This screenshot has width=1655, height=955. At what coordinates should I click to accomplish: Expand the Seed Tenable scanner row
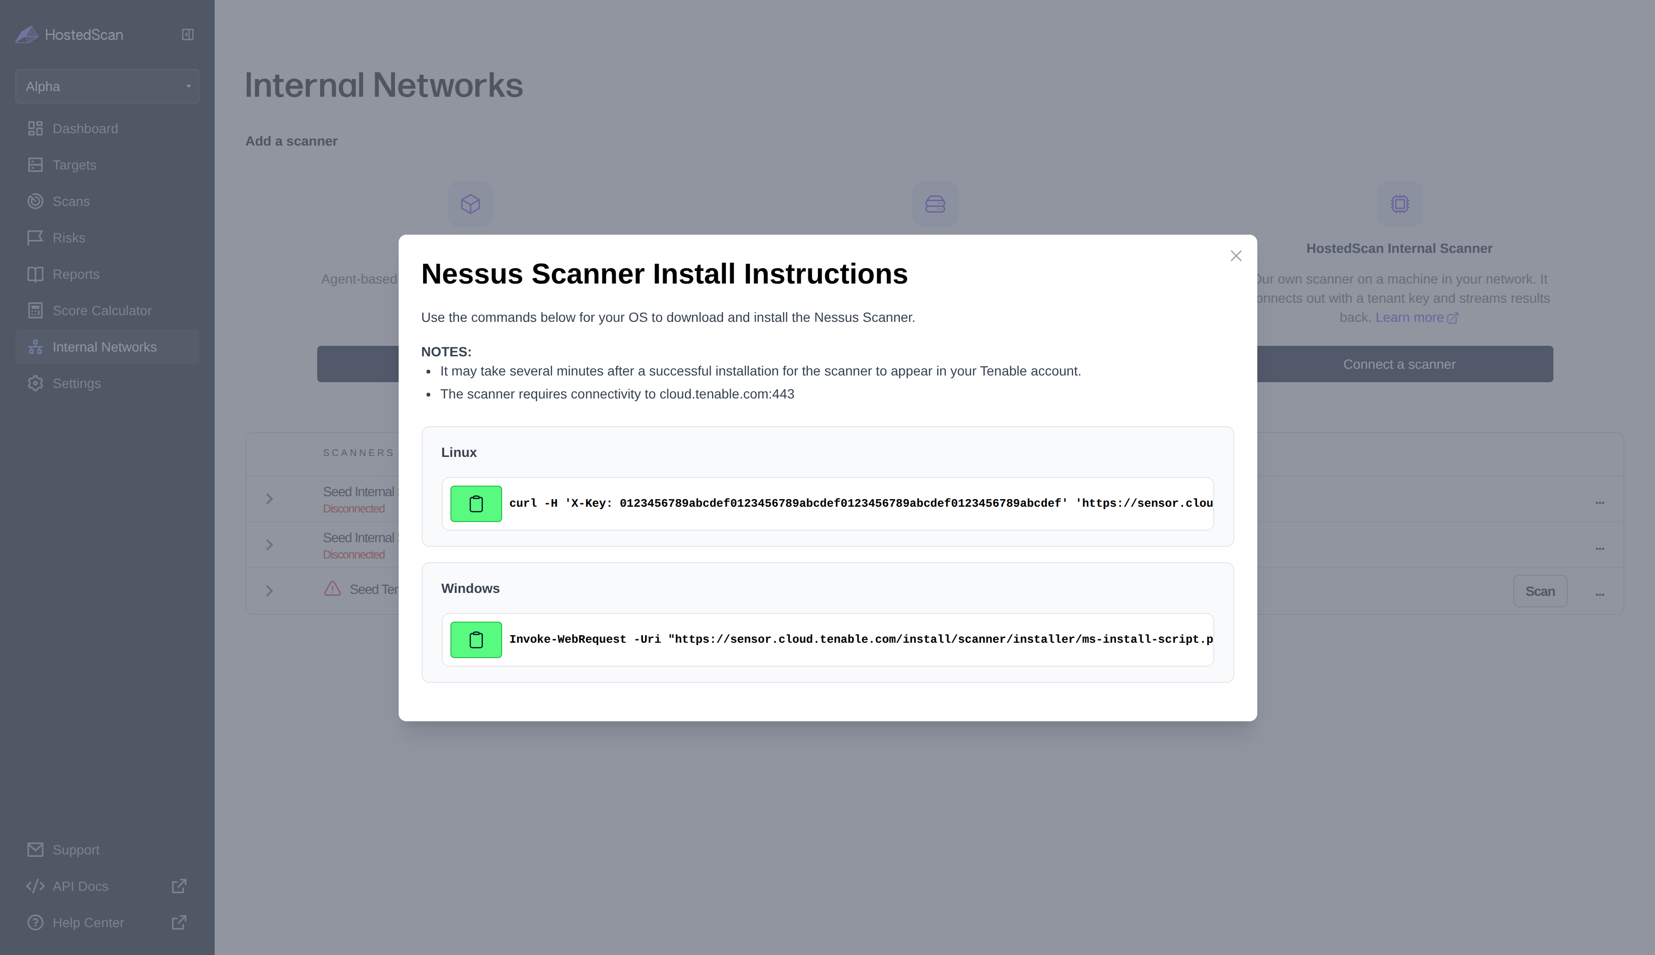click(x=269, y=591)
